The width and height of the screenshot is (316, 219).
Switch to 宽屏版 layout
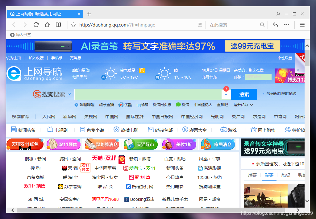pyautogui.click(x=75, y=58)
